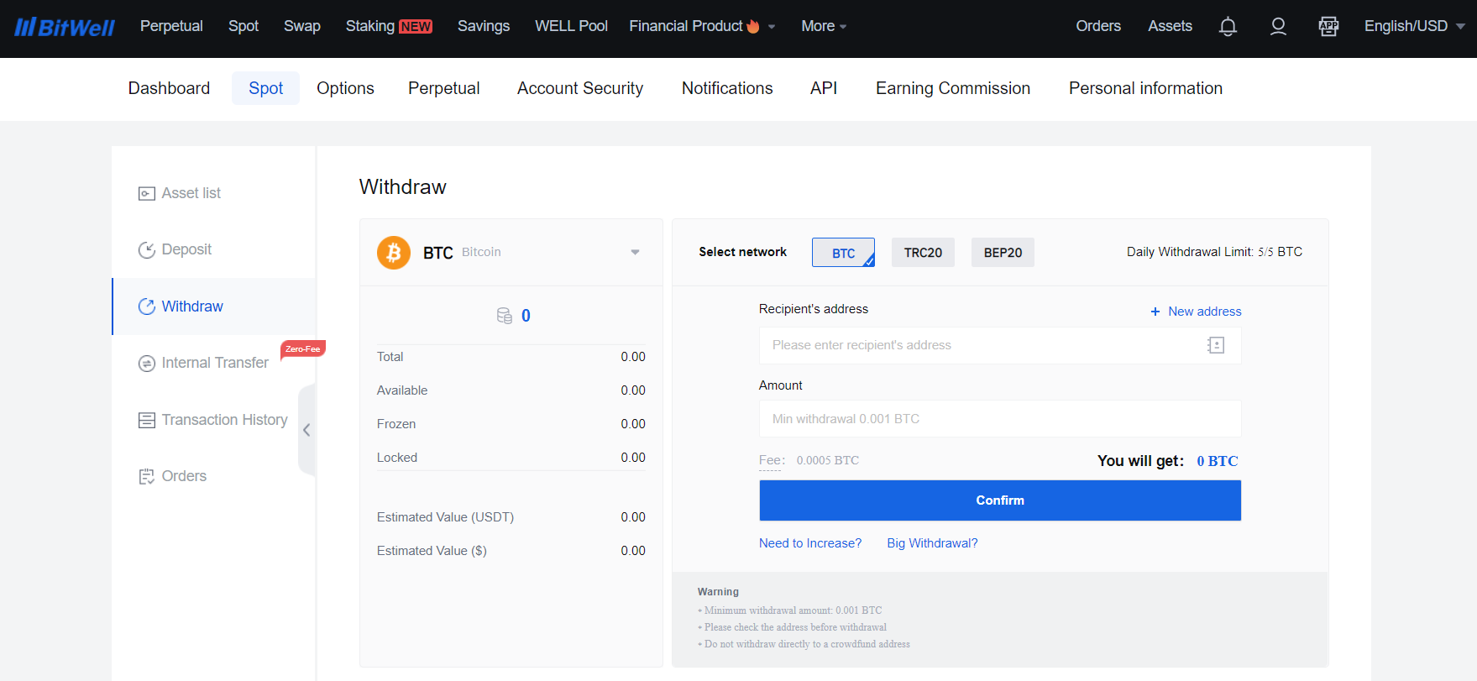Open the Personal information tab
1477x681 pixels.
click(1145, 88)
